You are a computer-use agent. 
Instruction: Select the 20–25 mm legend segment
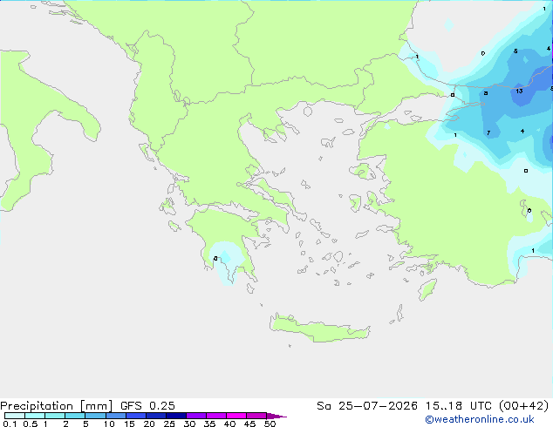[155, 416]
